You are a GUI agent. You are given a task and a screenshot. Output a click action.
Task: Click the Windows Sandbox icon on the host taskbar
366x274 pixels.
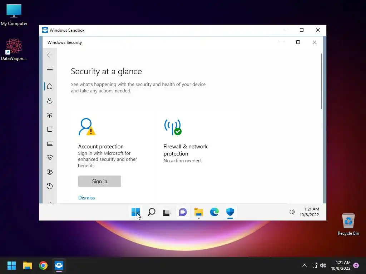[59, 265]
